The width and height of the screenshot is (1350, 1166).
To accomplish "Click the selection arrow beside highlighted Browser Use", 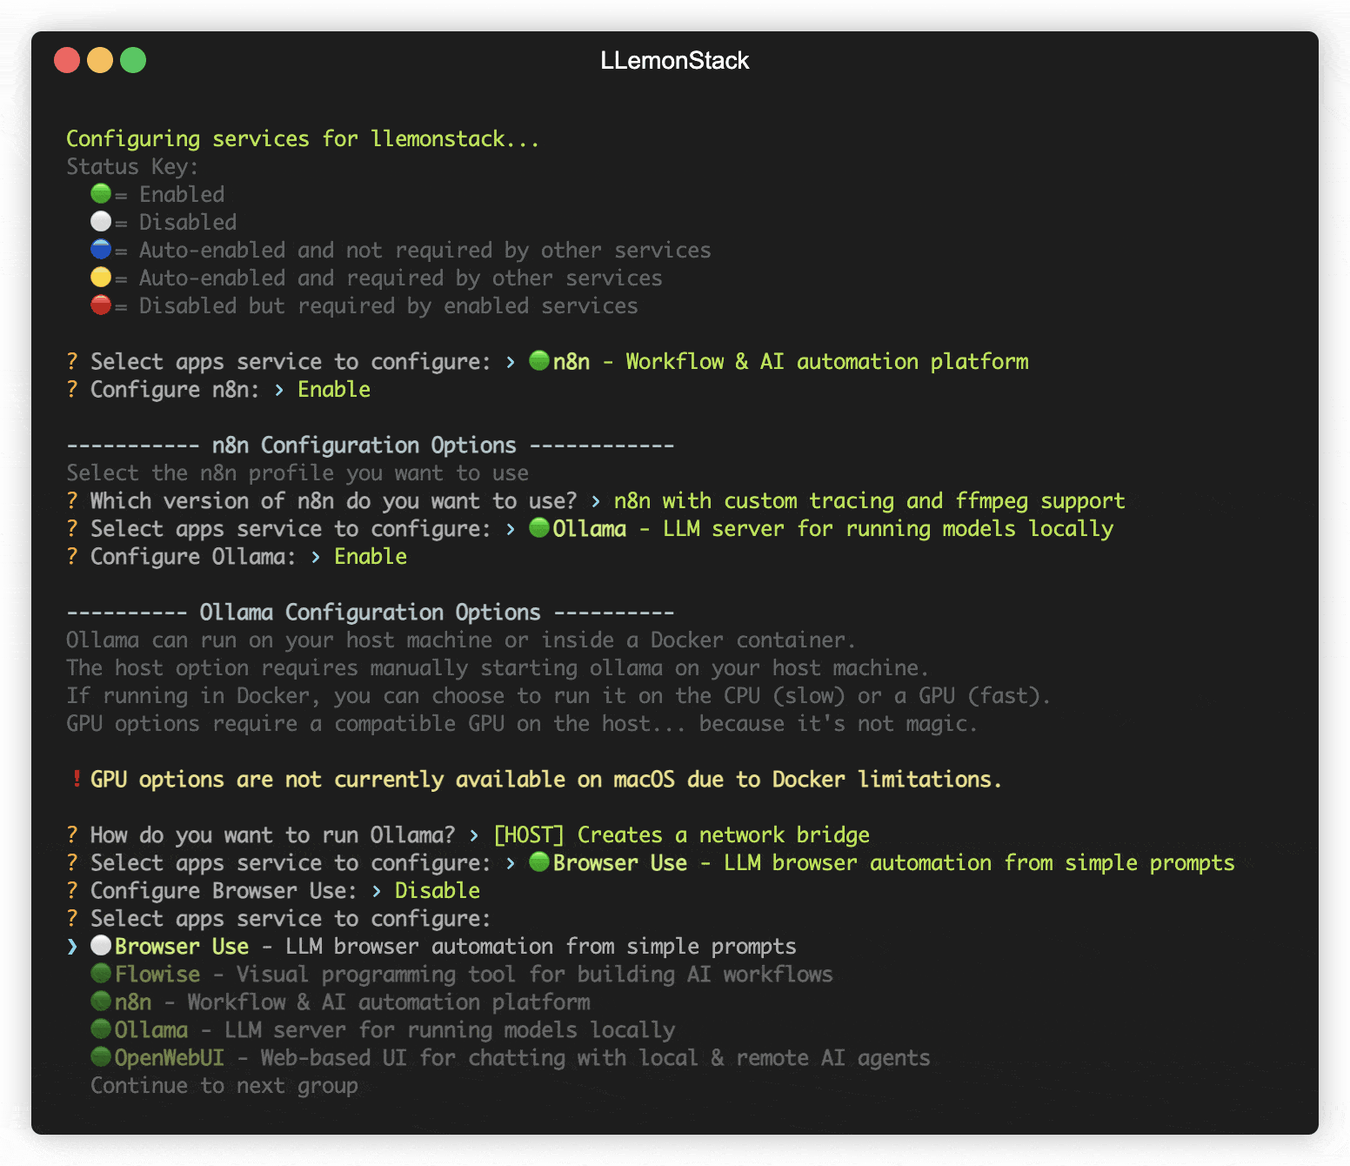I will pos(72,946).
